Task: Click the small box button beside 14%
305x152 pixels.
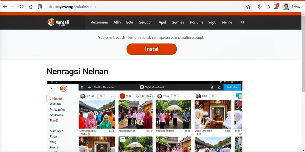Action: coord(213,96)
